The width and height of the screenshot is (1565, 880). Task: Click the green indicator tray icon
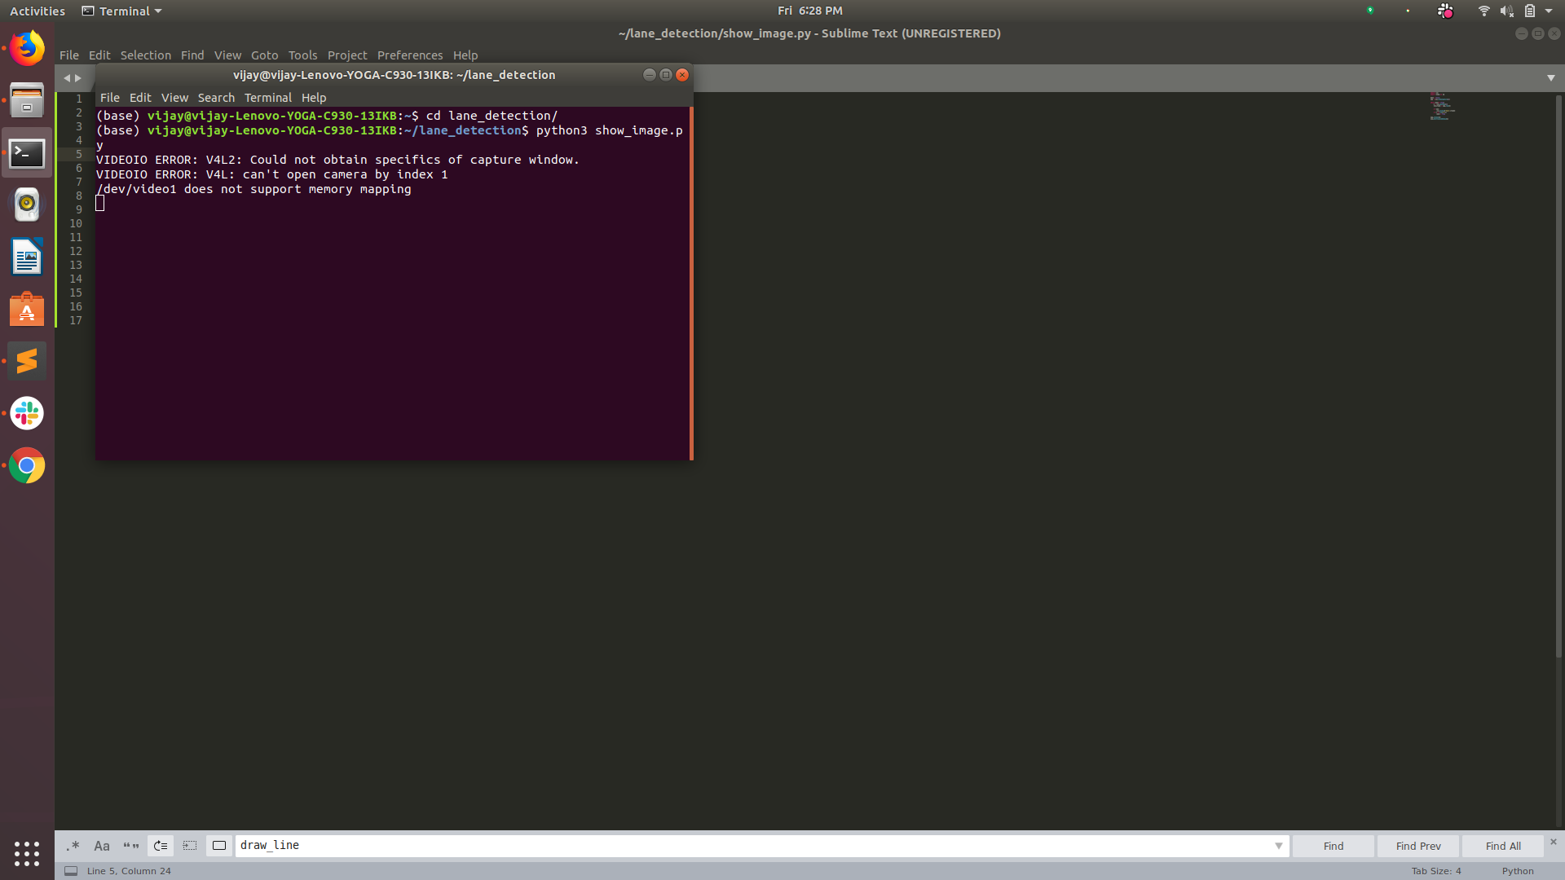pyautogui.click(x=1370, y=11)
